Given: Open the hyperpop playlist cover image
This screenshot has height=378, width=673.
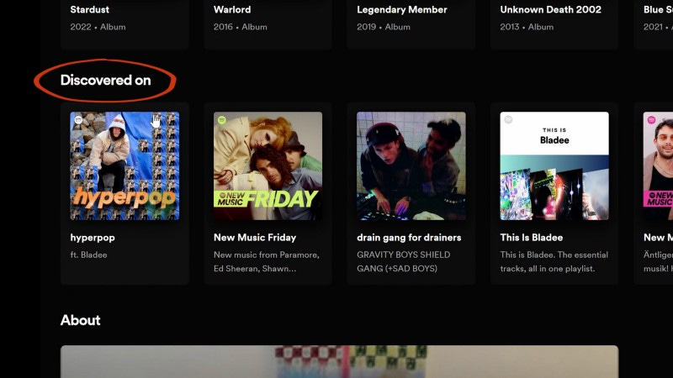Looking at the screenshot, I should pos(125,165).
